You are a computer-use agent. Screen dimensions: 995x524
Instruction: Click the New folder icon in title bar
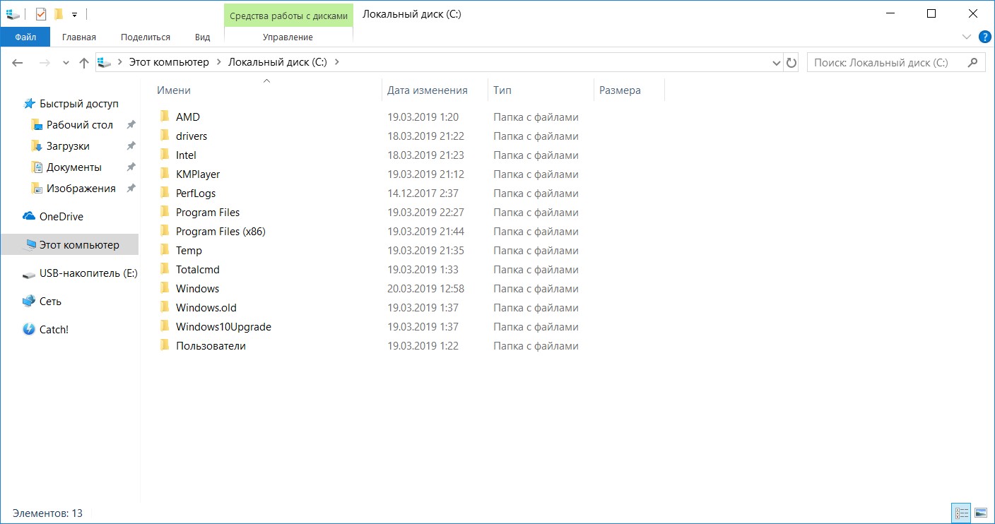coord(59,13)
